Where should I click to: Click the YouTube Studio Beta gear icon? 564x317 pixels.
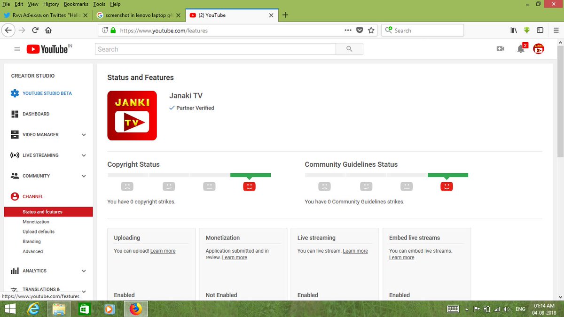15,93
